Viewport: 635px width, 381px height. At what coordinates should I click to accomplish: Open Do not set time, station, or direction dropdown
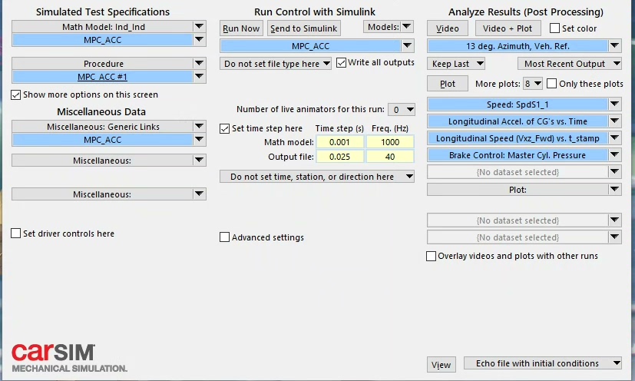[x=317, y=177]
